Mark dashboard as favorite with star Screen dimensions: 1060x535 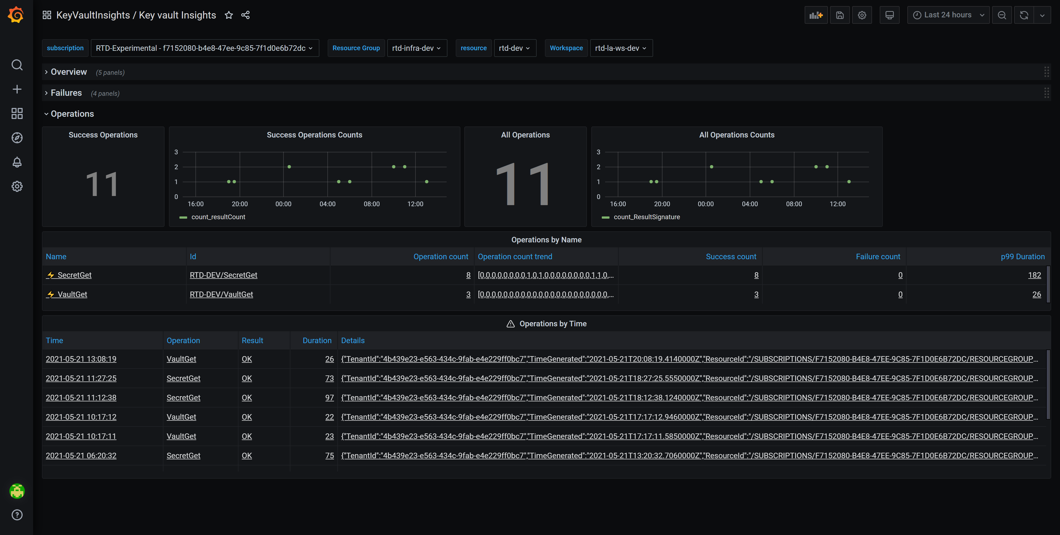(x=229, y=15)
